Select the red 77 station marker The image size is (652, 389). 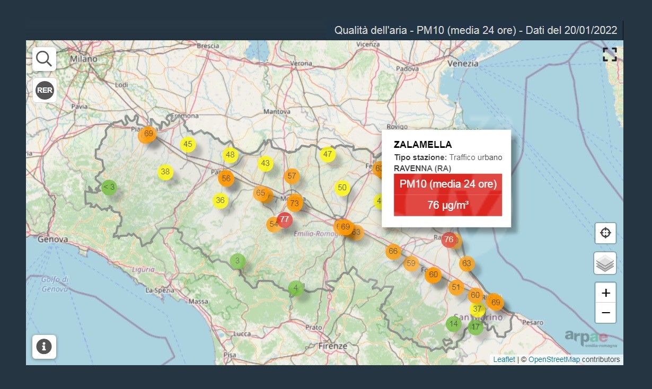[x=285, y=219]
